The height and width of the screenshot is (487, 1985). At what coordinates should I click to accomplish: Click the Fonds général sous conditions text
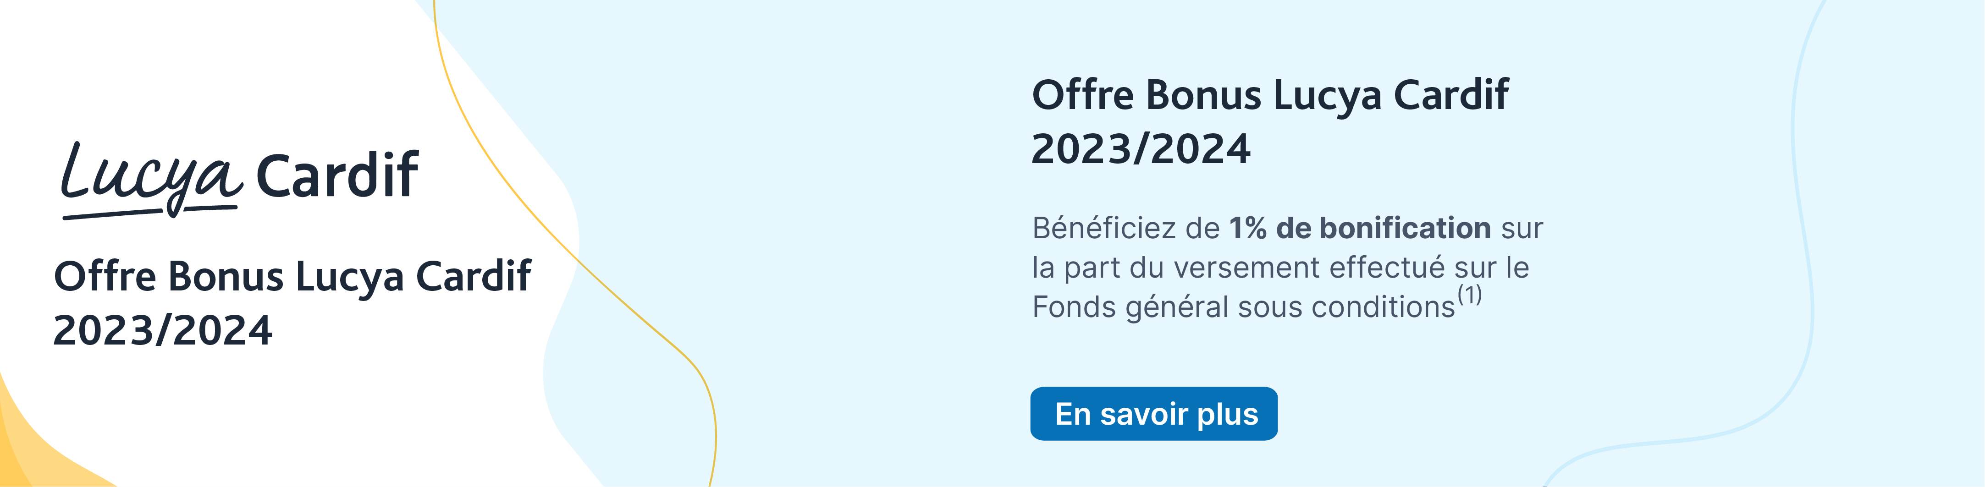pos(1243,306)
